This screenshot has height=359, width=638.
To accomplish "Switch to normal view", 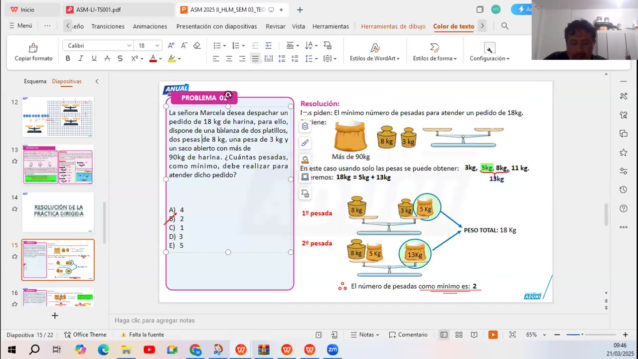I will 444,335.
